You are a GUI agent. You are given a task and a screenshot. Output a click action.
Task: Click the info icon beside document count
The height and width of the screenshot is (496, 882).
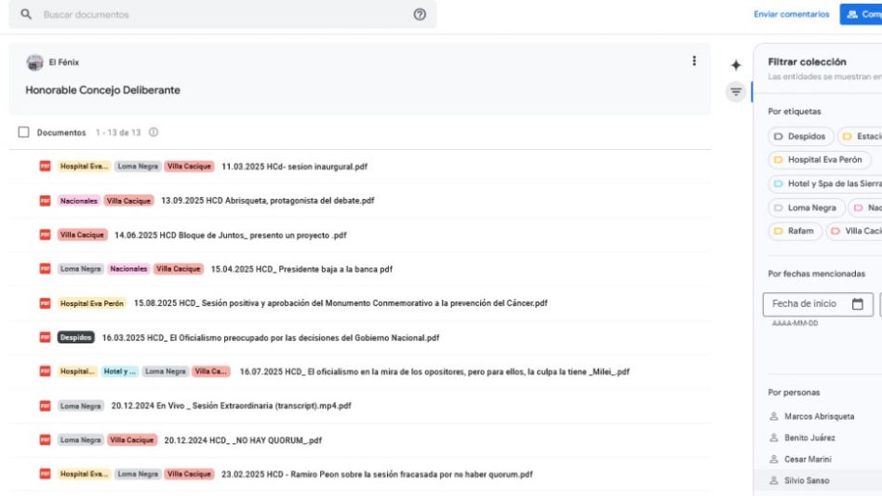click(x=153, y=132)
